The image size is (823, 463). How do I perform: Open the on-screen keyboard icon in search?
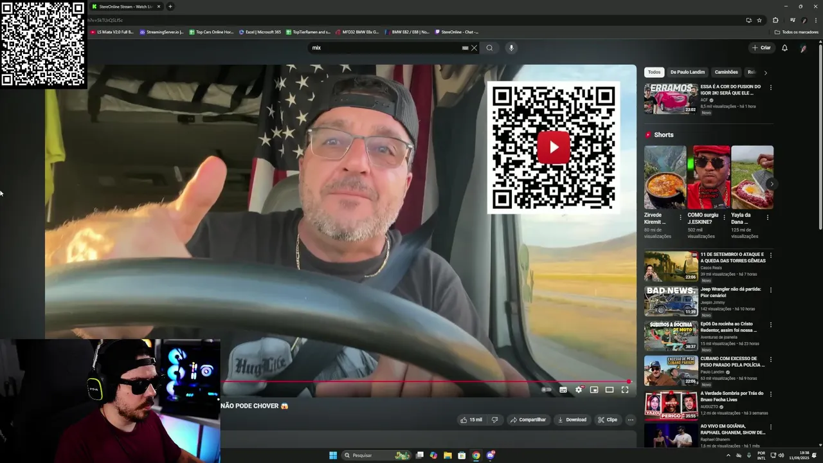pos(465,48)
